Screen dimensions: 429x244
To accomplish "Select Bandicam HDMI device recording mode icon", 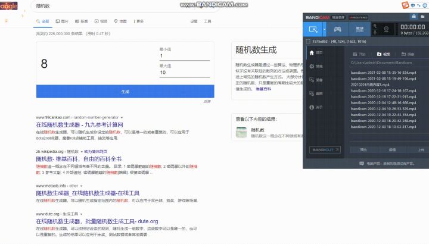I will point(359,29).
